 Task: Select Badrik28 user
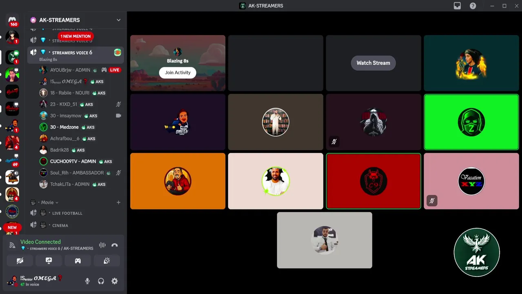[x=80, y=150]
